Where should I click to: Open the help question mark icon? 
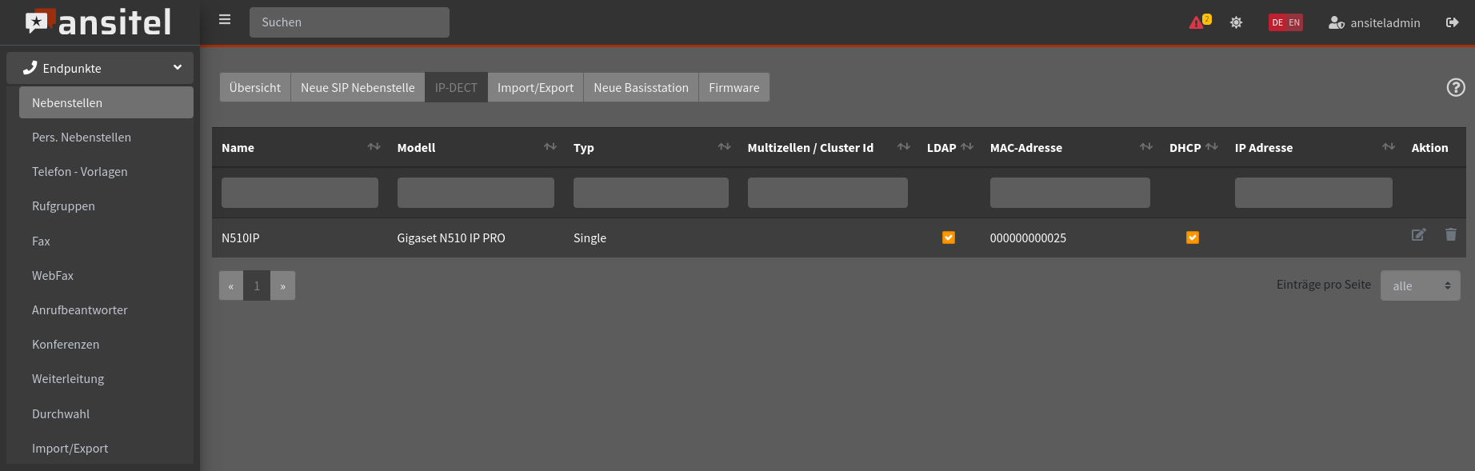pyautogui.click(x=1455, y=87)
